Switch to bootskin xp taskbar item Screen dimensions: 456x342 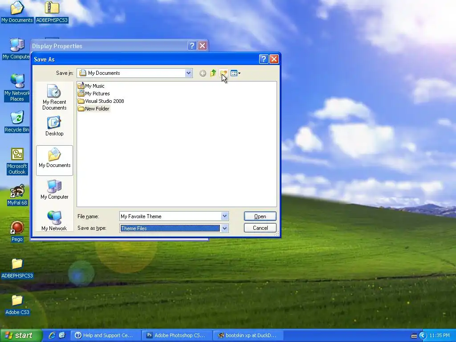[x=248, y=335]
